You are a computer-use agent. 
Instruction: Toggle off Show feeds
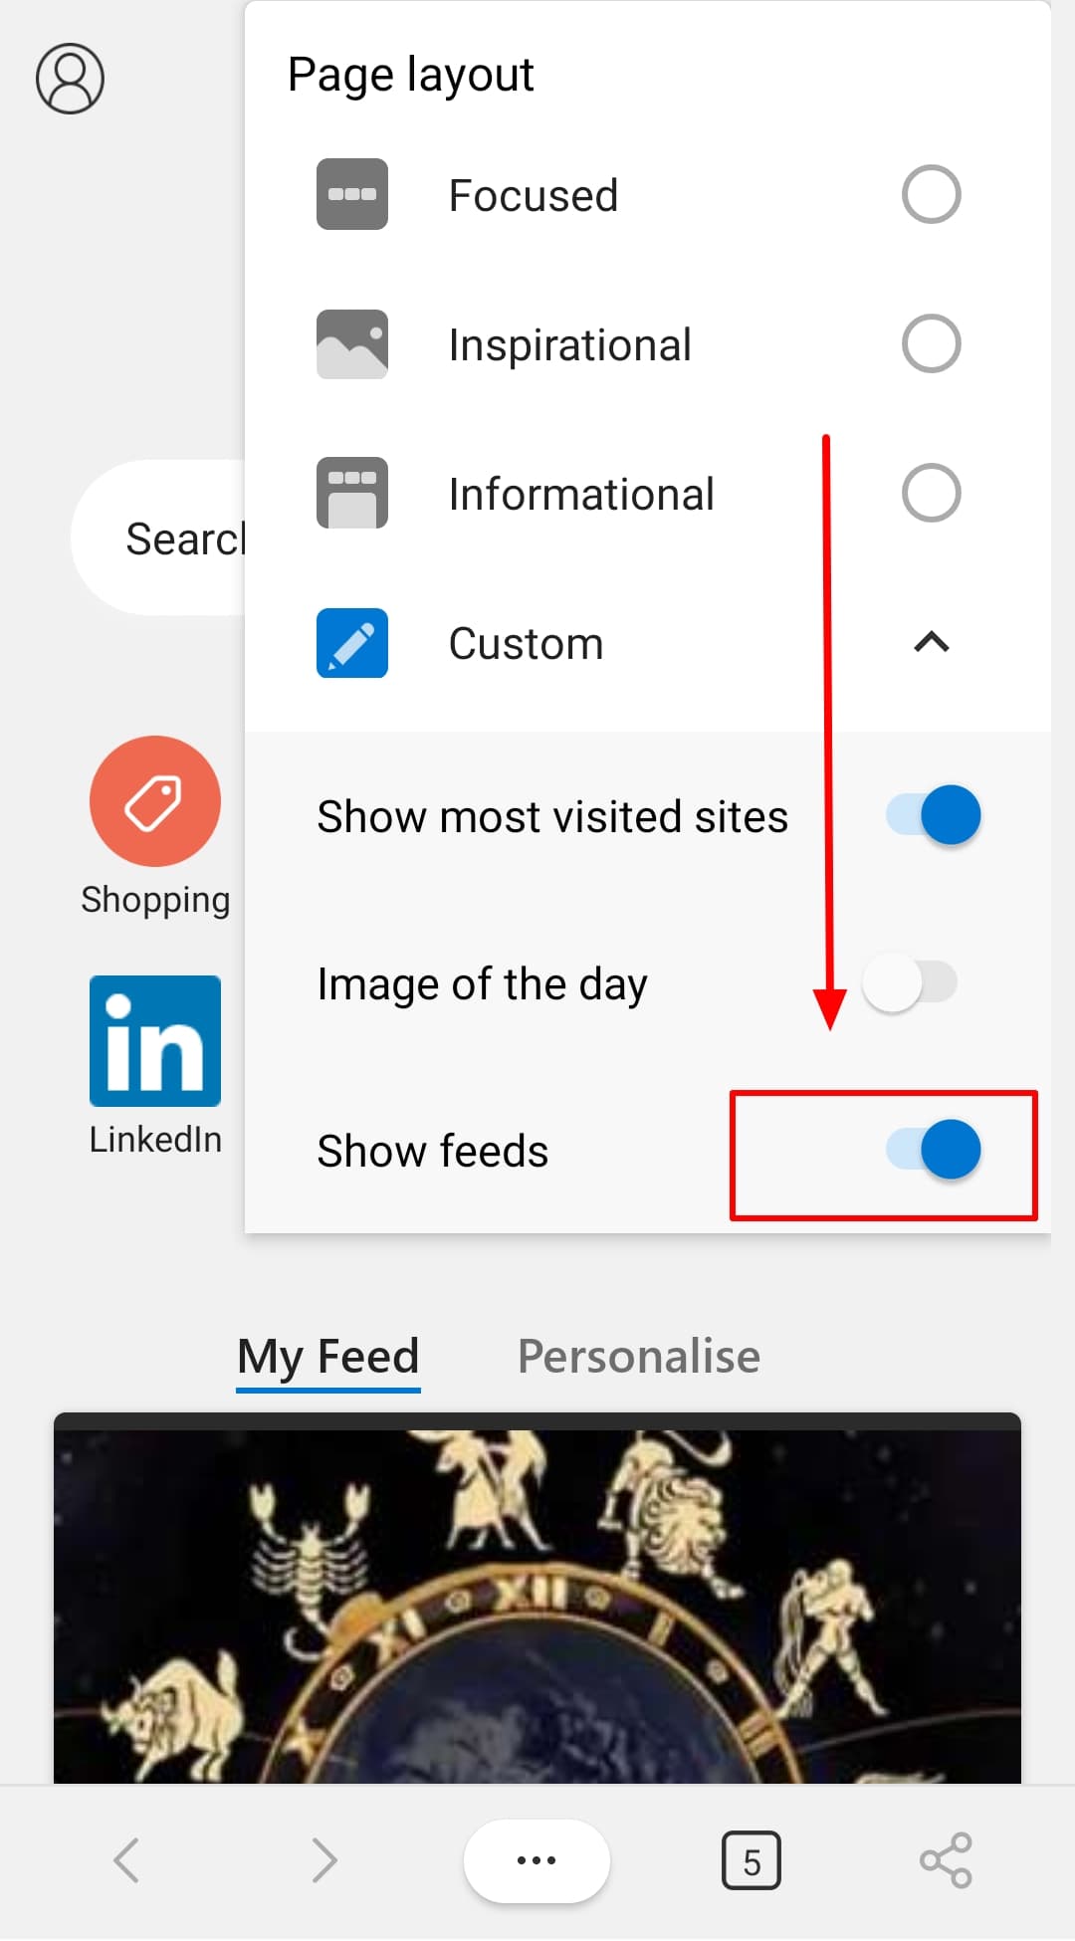click(x=936, y=1150)
